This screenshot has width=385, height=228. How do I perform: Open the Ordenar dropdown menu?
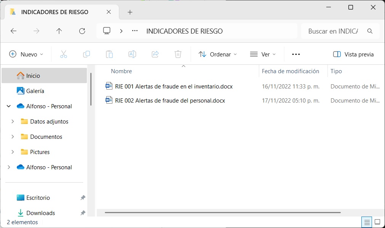[218, 54]
